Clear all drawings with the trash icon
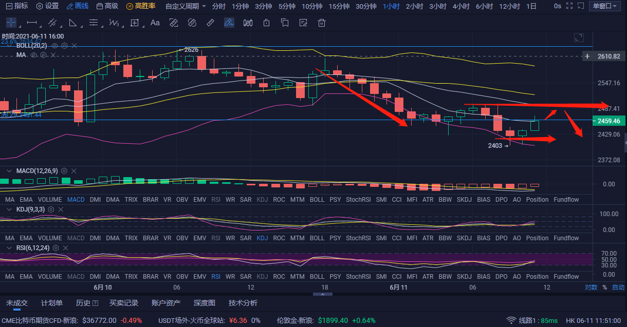The height and width of the screenshot is (327, 627). [x=321, y=23]
